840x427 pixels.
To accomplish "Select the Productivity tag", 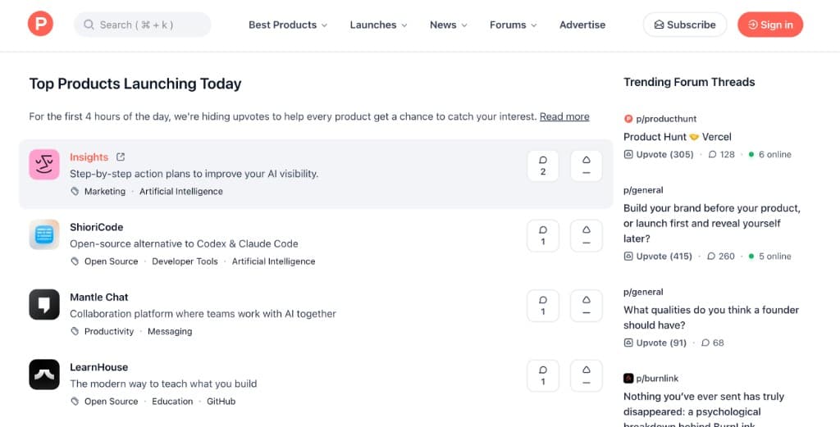I will 109,332.
